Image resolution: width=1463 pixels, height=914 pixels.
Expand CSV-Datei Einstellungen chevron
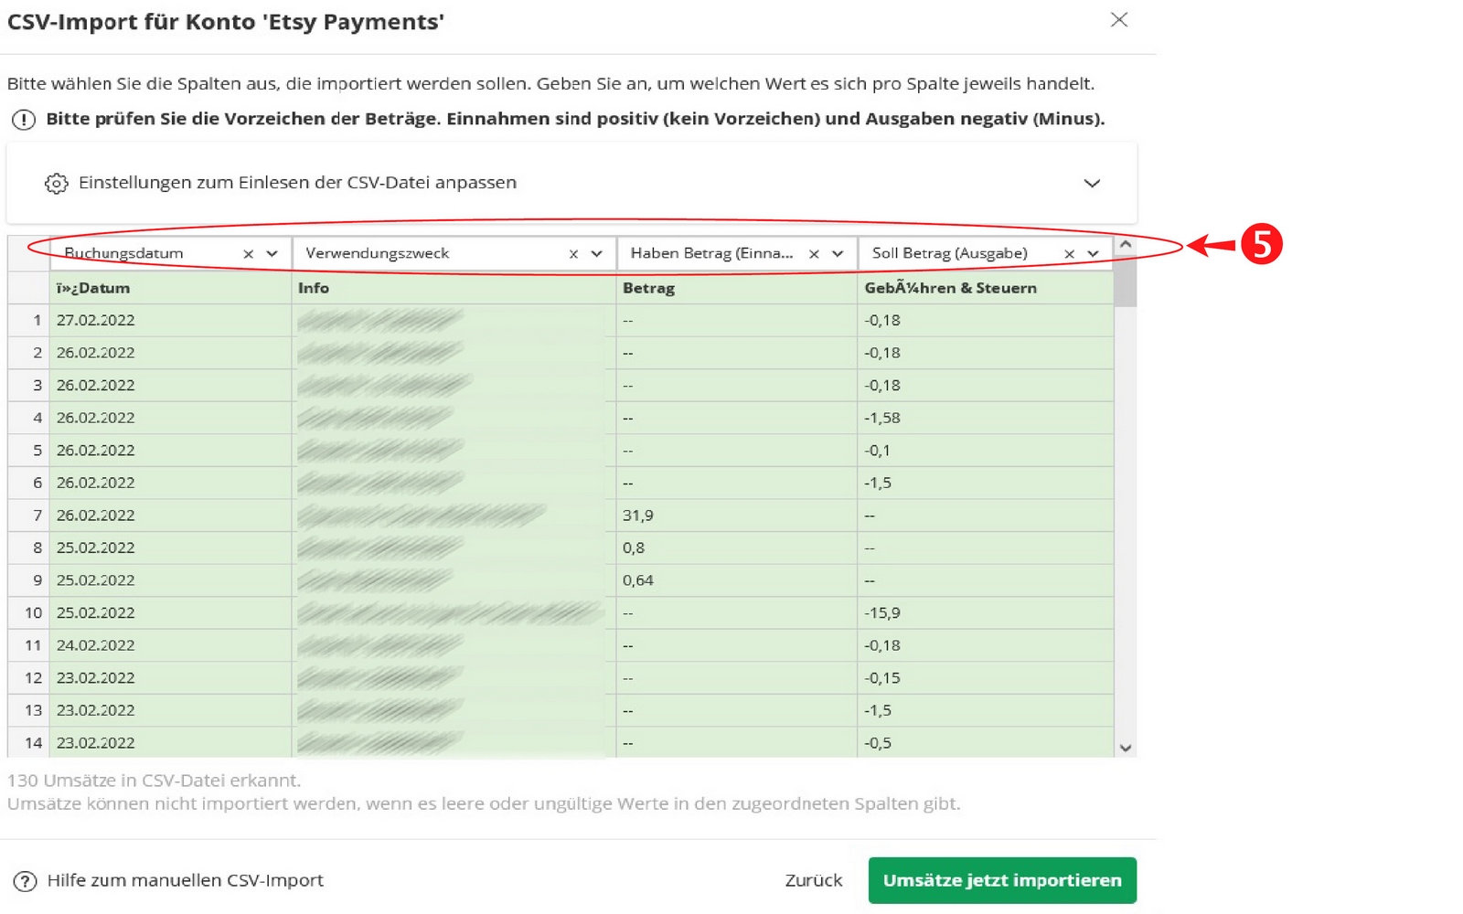click(x=1092, y=183)
